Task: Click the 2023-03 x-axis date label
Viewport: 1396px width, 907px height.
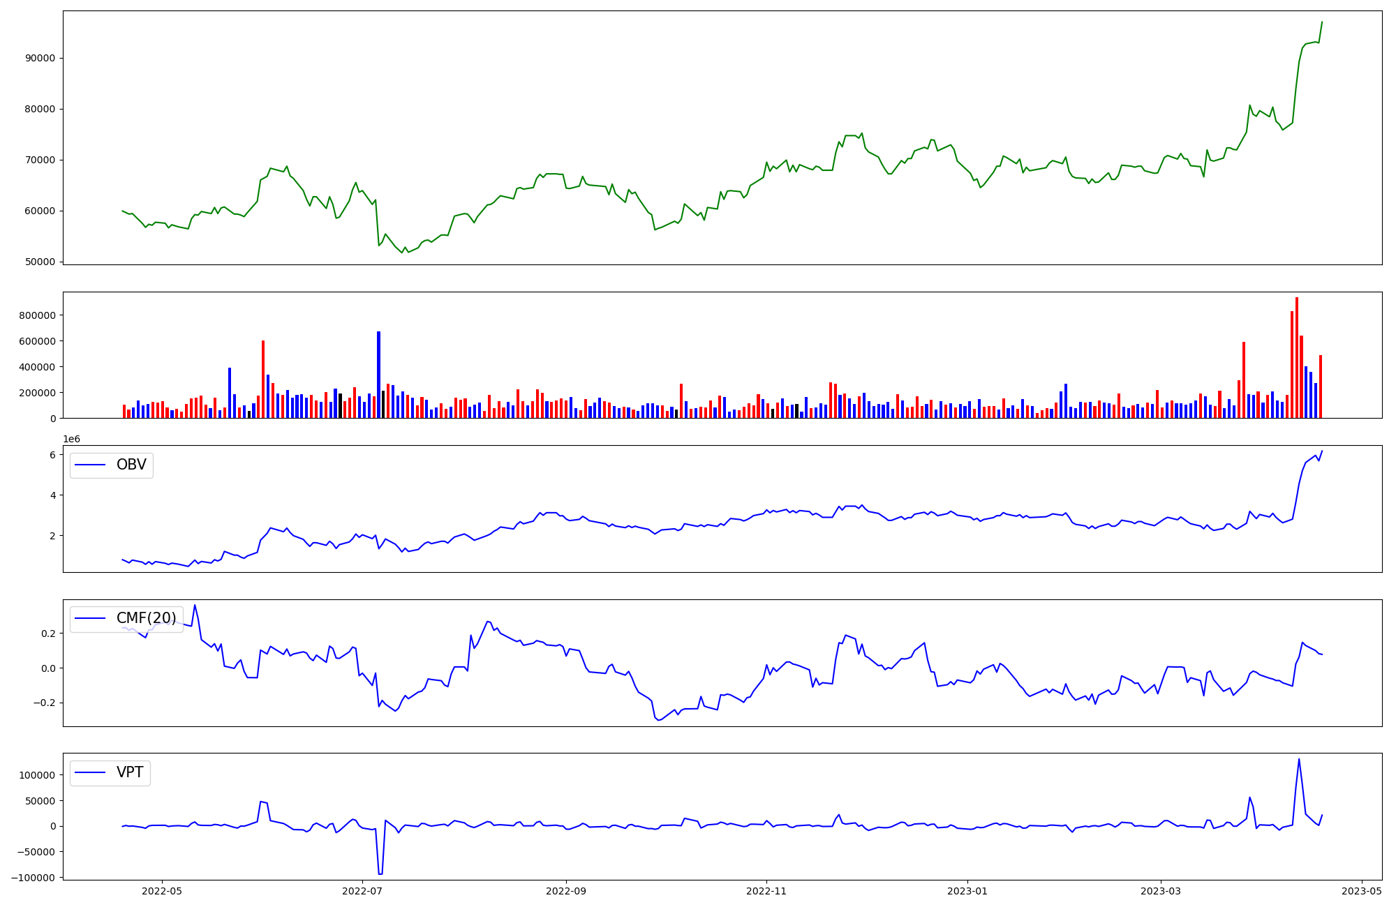Action: pos(1161,891)
